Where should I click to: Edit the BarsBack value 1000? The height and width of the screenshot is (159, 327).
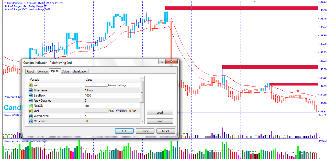[x=112, y=96]
